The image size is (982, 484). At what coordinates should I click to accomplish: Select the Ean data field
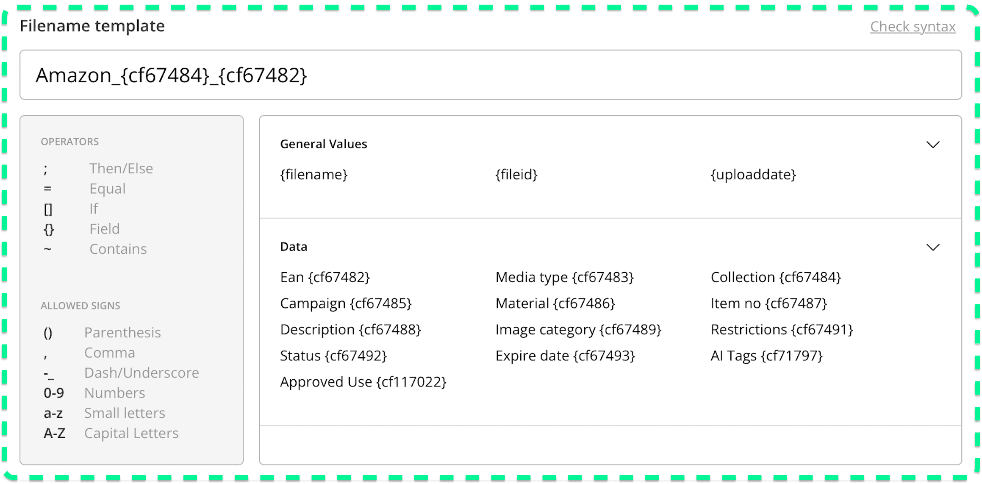(x=325, y=277)
